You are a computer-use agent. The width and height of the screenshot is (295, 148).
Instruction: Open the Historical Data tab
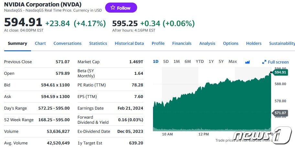(x=129, y=44)
